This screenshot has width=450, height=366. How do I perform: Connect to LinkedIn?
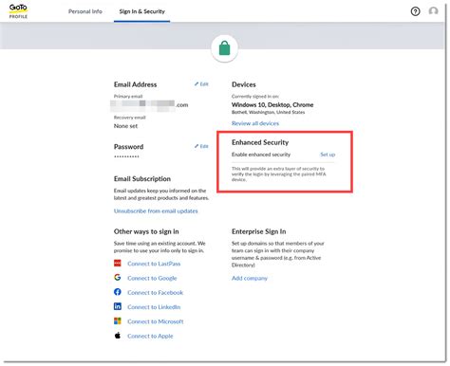(x=154, y=307)
